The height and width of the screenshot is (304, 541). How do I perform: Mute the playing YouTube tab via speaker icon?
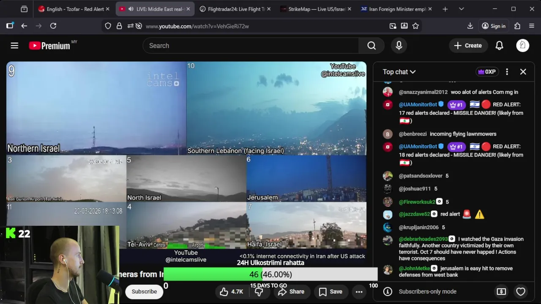tap(131, 9)
